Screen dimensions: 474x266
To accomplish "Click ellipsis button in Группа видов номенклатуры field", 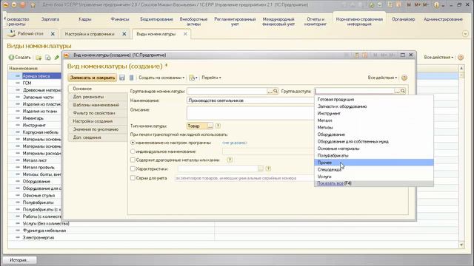I will [270, 91].
